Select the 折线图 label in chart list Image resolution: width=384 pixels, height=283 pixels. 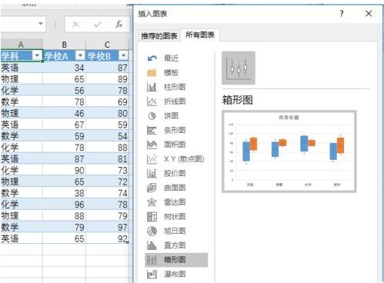(175, 102)
